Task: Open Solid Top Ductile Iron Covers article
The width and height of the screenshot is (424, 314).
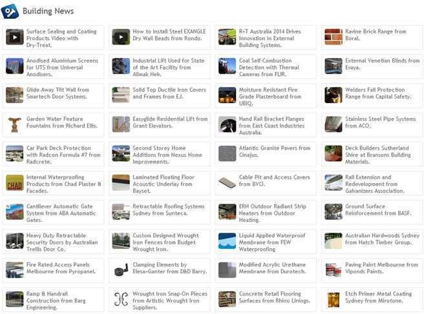Action: (169, 93)
